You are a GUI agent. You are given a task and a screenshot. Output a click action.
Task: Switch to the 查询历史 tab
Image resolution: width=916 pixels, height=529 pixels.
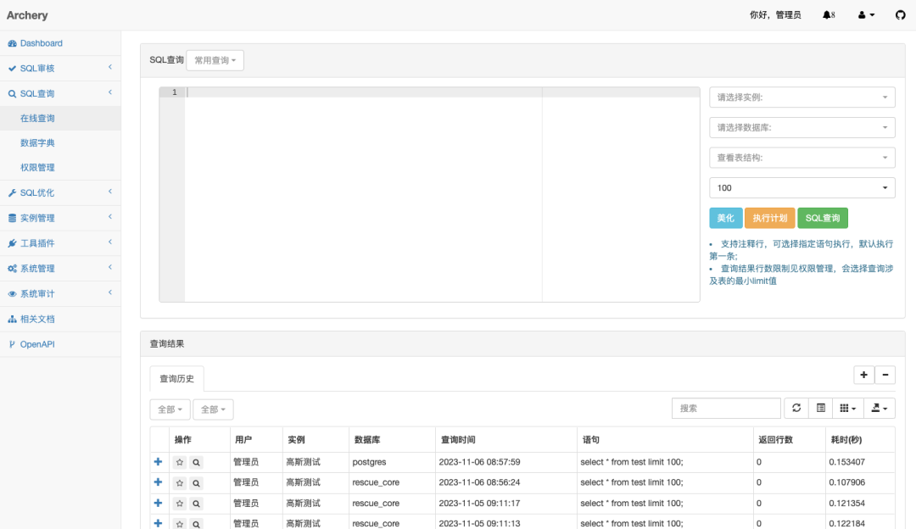[176, 378]
